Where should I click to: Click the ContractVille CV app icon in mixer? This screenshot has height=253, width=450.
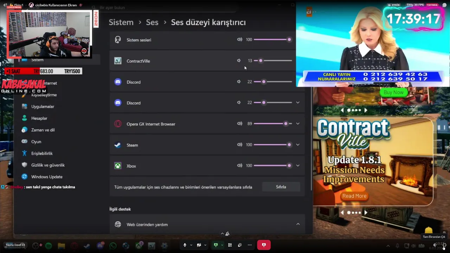(118, 61)
